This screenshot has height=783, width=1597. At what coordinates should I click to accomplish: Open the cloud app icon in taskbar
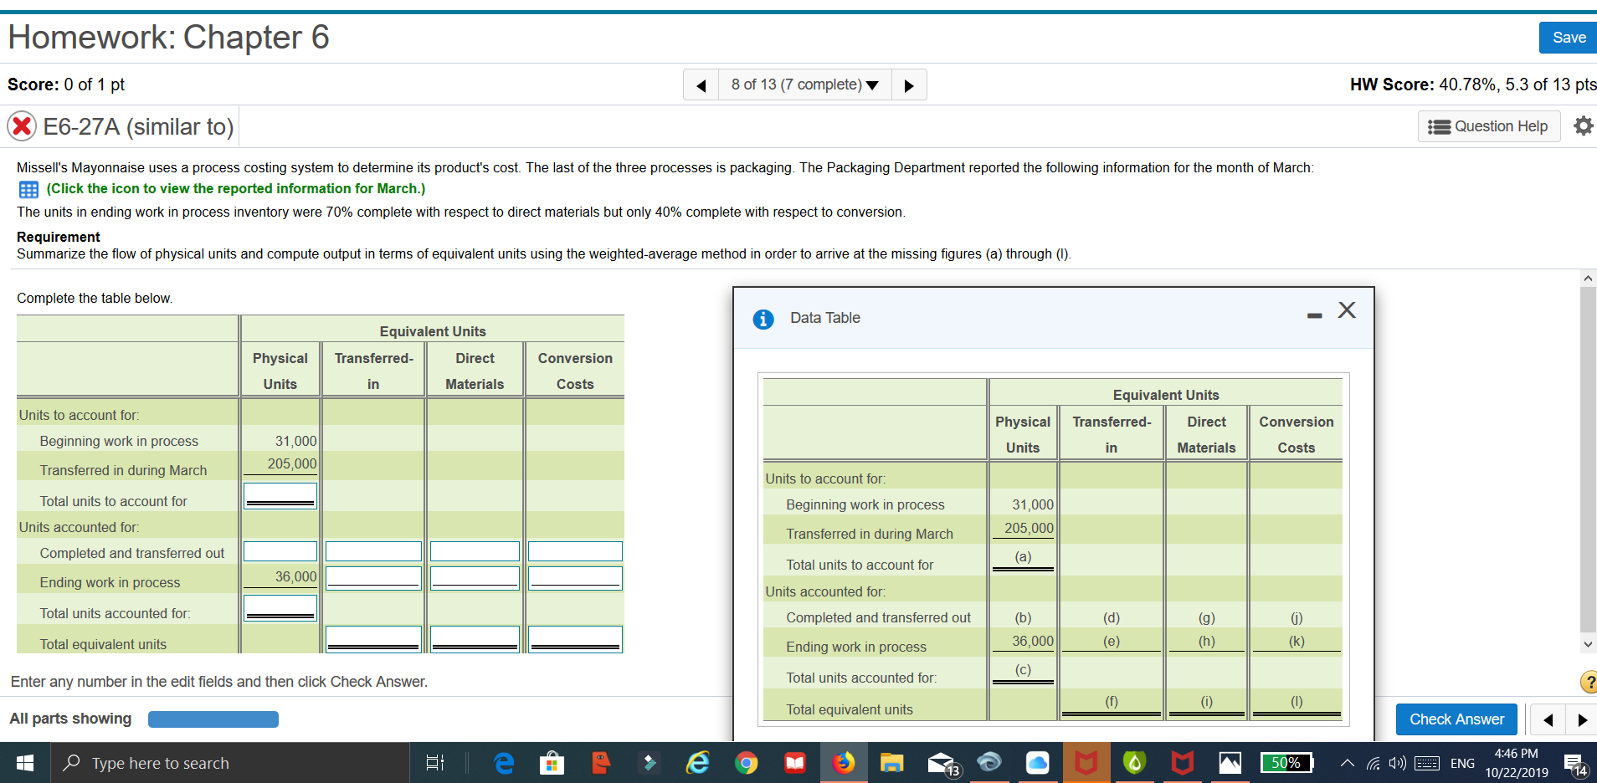coord(1037,763)
